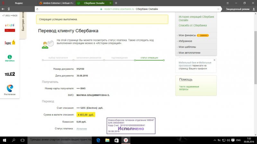Click Yandex Browser taskbar icon
Viewport: 257px width, 144px height.
[126, 140]
